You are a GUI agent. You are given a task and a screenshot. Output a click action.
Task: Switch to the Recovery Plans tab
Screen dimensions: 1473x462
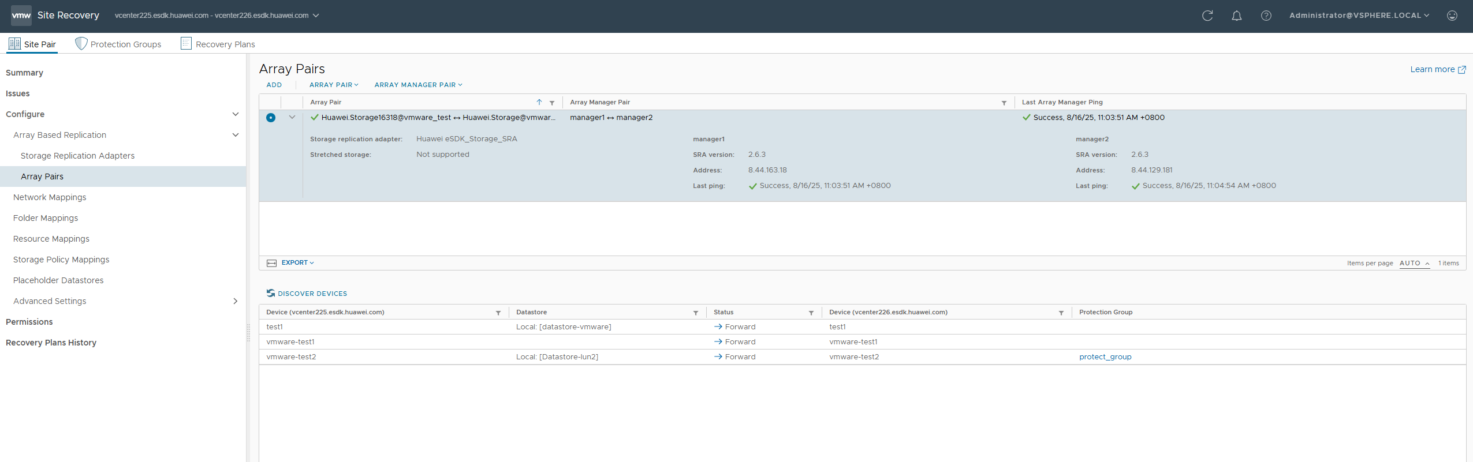click(218, 44)
